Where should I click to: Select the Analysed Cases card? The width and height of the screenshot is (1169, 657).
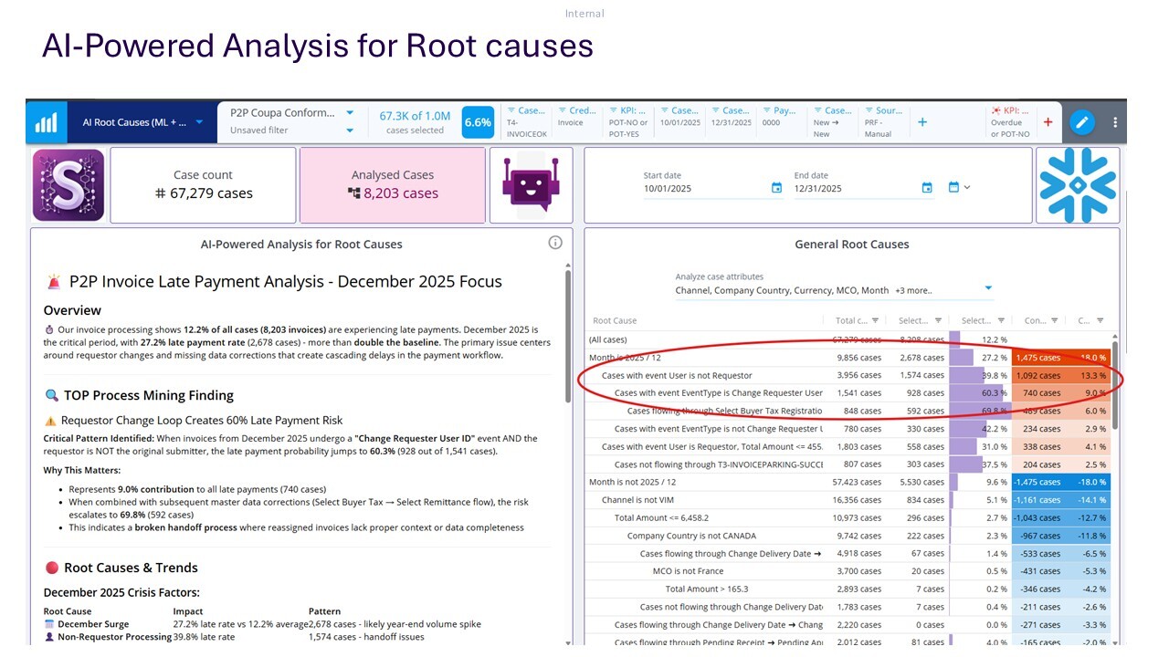tap(393, 185)
